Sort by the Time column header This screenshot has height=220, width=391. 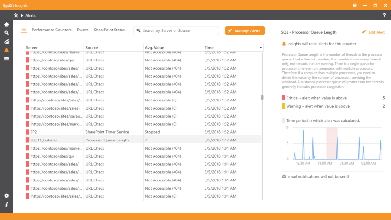pyautogui.click(x=209, y=48)
